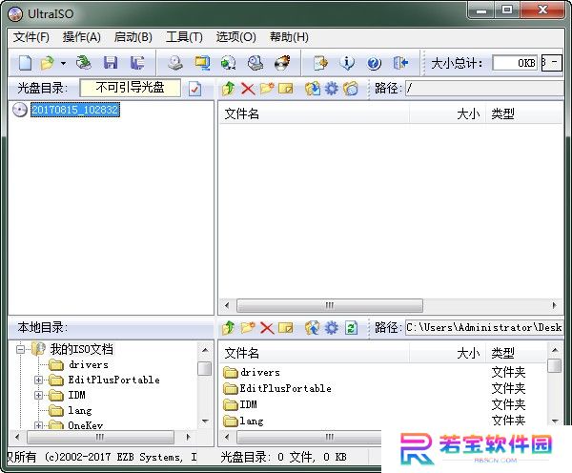Delete with red X in 光盘目录 toolbar
The width and height of the screenshot is (572, 473).
[248, 89]
